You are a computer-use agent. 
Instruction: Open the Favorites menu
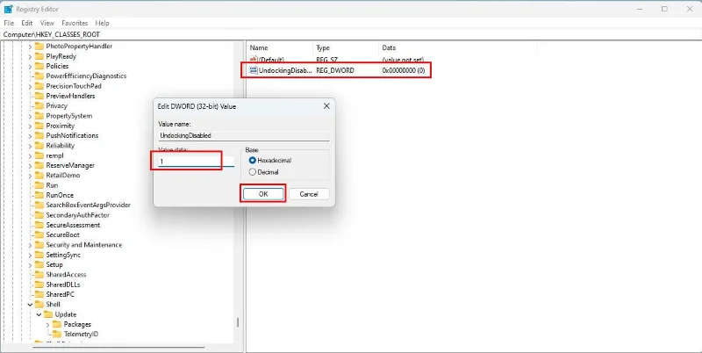pyautogui.click(x=75, y=23)
